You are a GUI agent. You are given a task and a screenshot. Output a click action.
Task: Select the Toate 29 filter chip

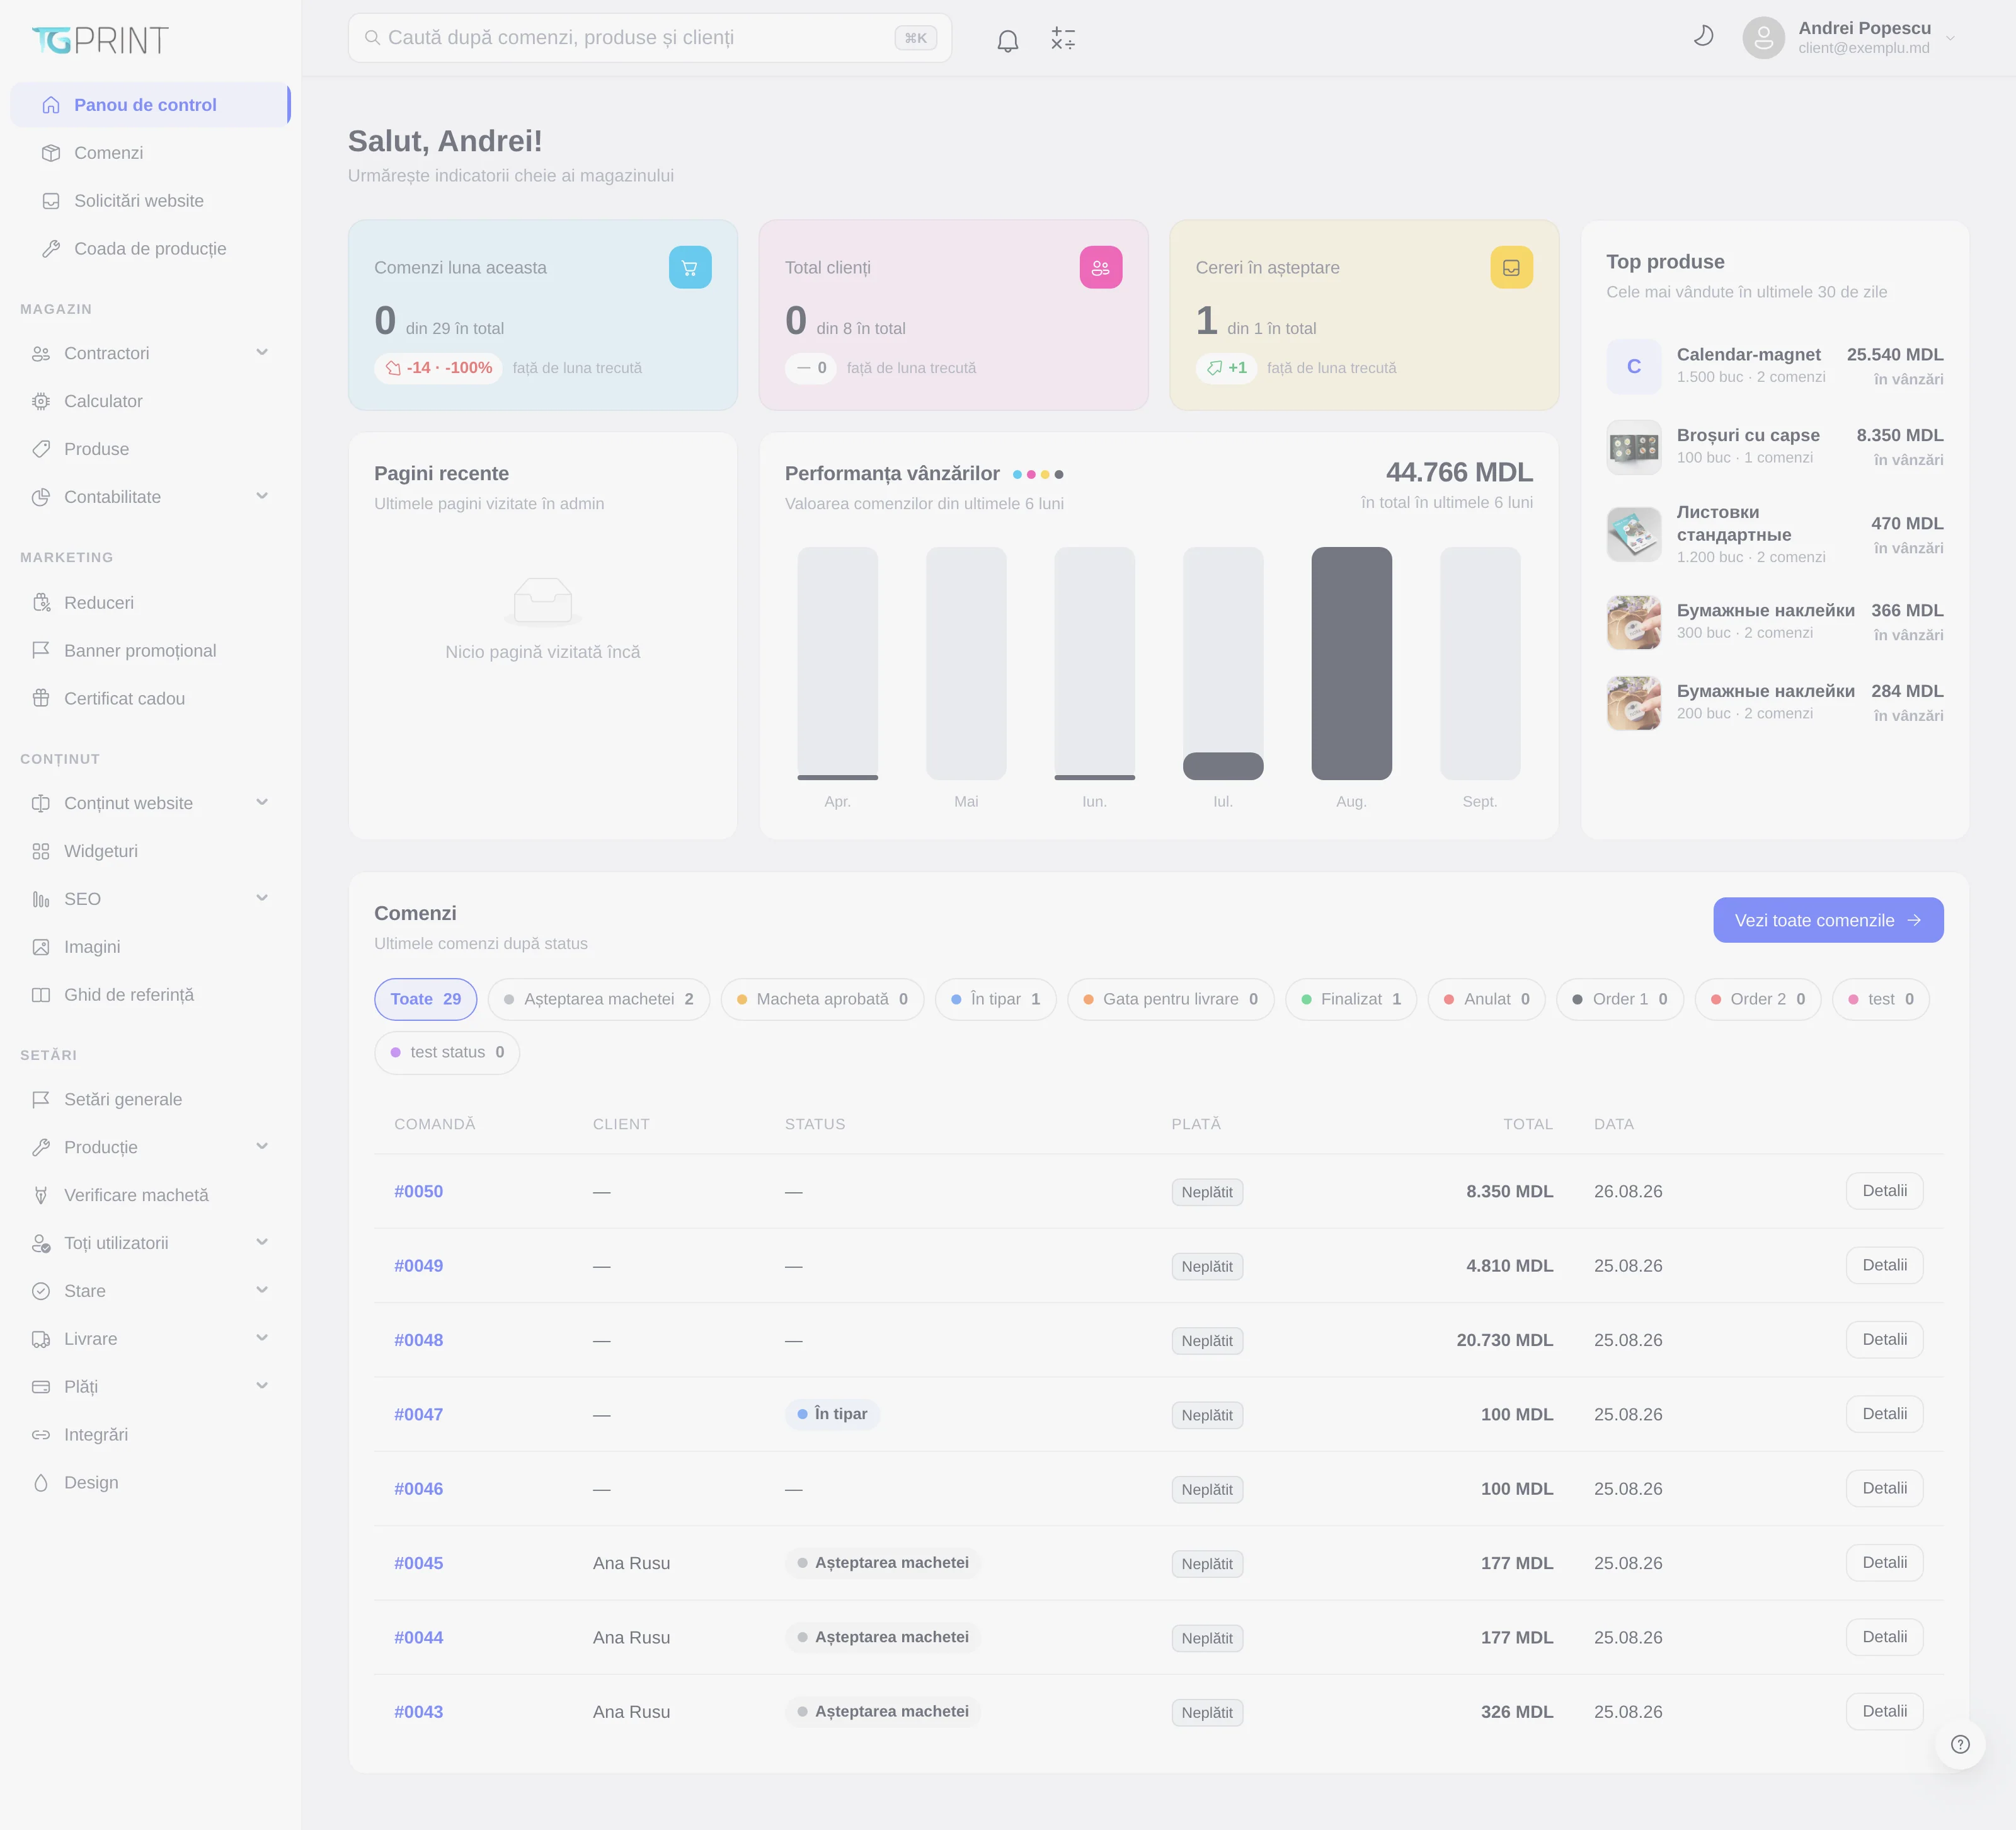[425, 999]
